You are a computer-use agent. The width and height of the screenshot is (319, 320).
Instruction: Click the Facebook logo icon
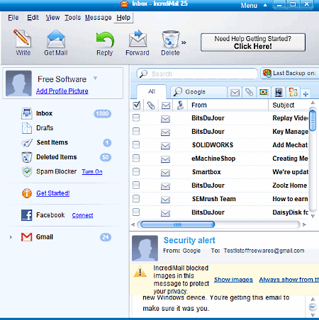click(x=27, y=215)
